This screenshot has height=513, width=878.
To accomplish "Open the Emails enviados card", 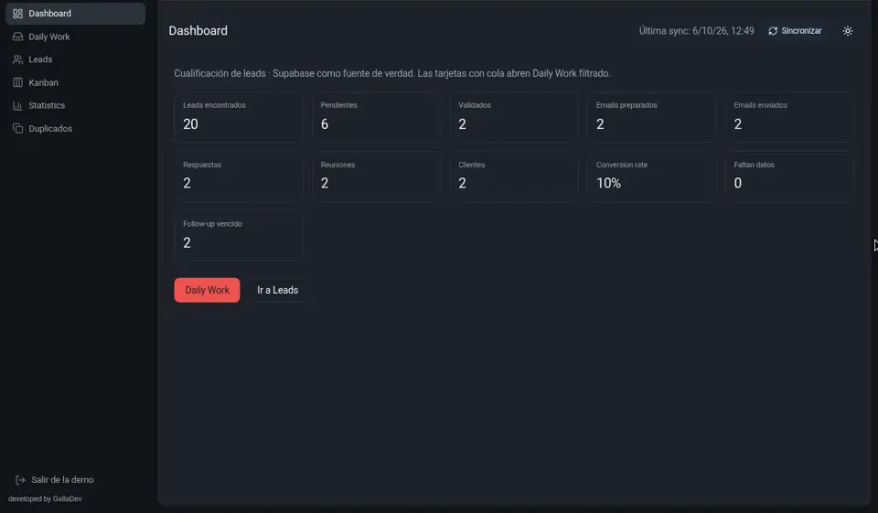I will click(789, 117).
